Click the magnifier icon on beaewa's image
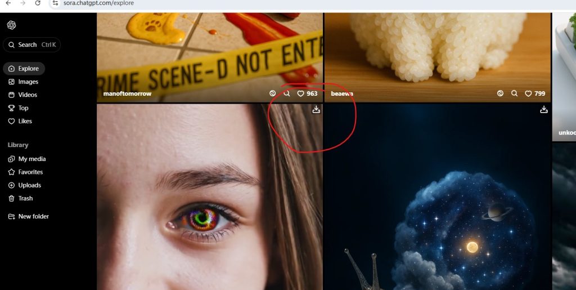576x290 pixels. click(x=514, y=93)
